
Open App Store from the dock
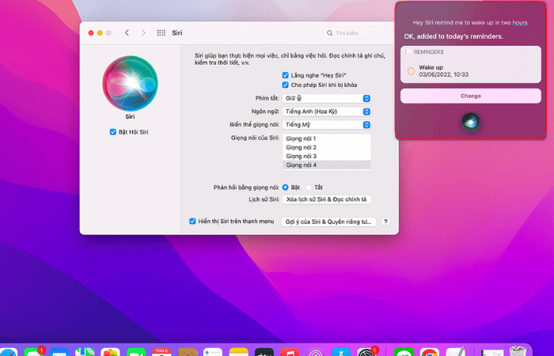pos(341,352)
